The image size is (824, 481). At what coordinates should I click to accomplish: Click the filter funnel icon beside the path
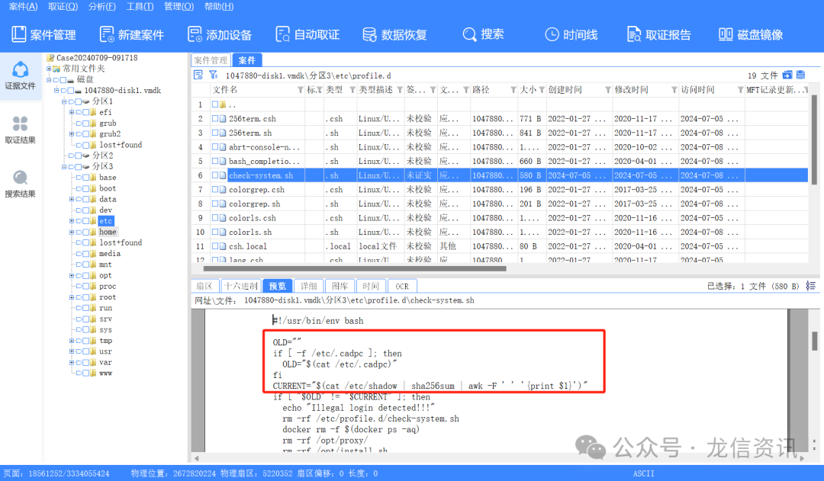pyautogui.click(x=214, y=75)
